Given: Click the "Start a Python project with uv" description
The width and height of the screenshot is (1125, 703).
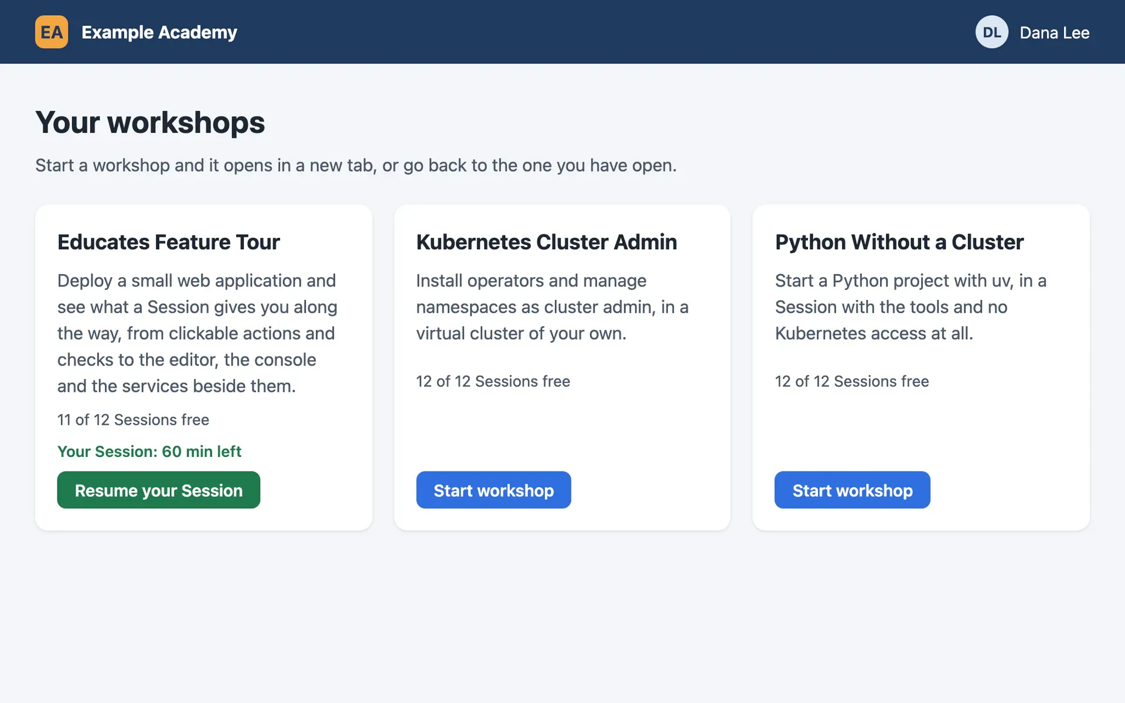Looking at the screenshot, I should pyautogui.click(x=911, y=307).
